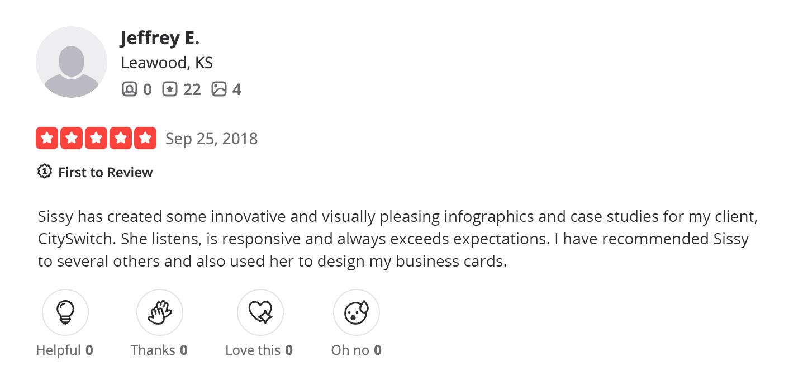Click the five-star rating graphic
The width and height of the screenshot is (798, 380).
(96, 139)
